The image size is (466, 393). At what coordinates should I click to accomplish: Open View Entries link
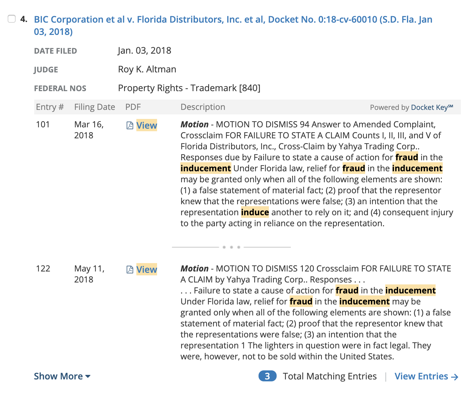(426, 376)
